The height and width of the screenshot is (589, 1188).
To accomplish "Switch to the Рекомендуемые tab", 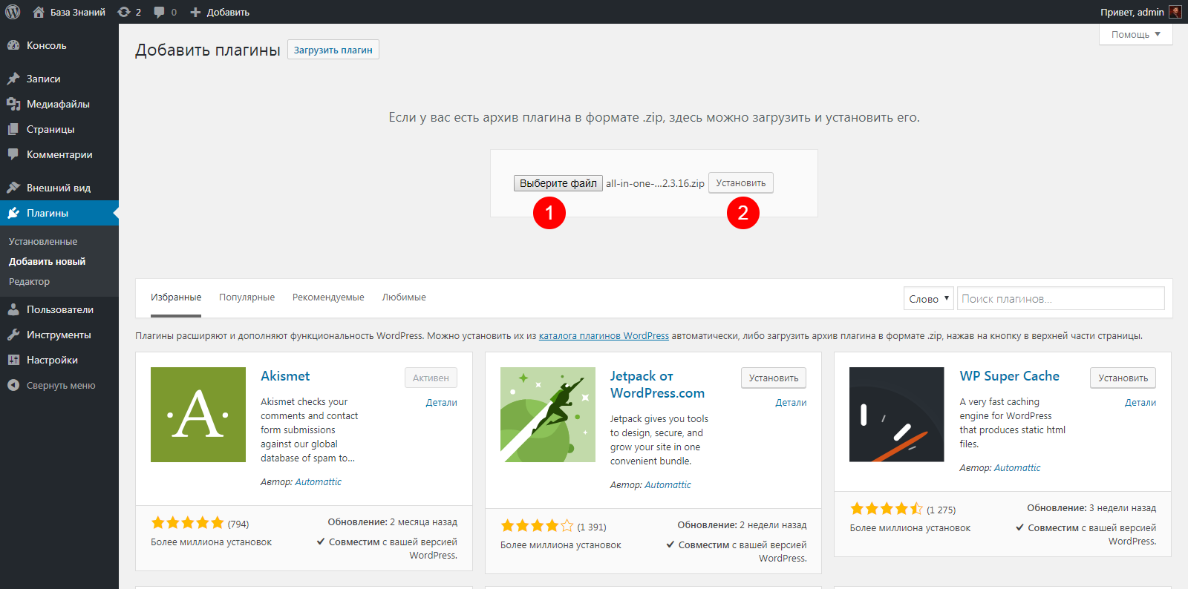I will coord(328,297).
